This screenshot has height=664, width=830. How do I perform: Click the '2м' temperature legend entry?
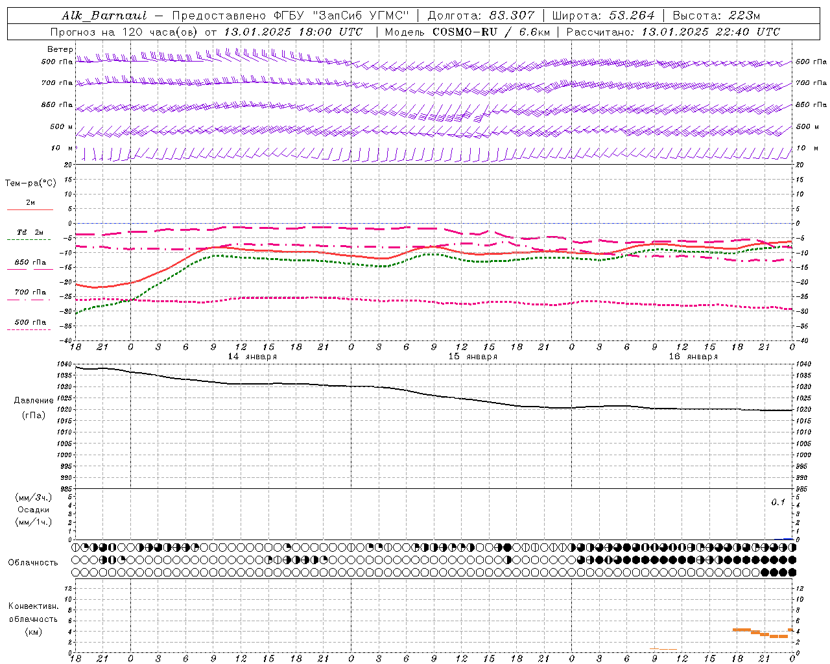[30, 203]
